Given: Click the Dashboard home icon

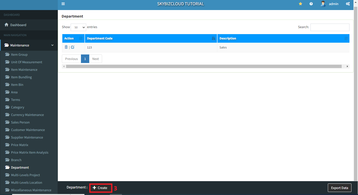Looking at the screenshot, I should pyautogui.click(x=7, y=25).
